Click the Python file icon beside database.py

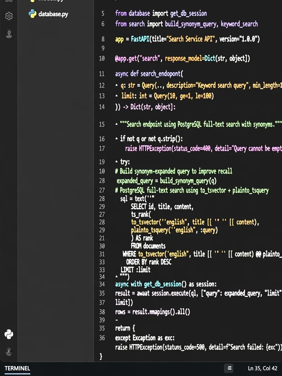coord(32,14)
